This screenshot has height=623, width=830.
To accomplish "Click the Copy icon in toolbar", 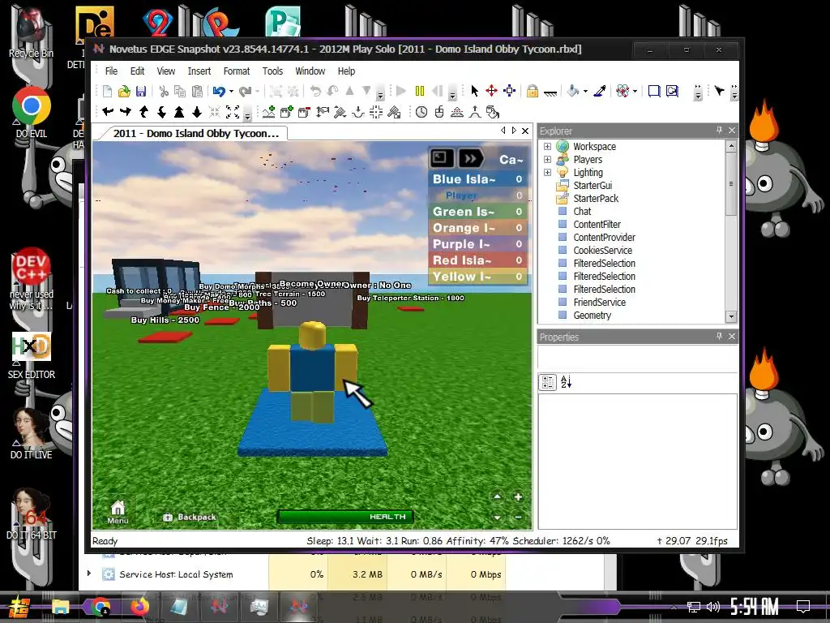I will (180, 91).
